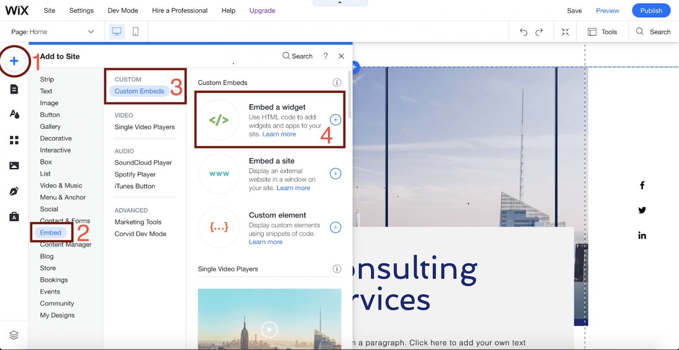
Task: Undo the last action
Action: 523,31
